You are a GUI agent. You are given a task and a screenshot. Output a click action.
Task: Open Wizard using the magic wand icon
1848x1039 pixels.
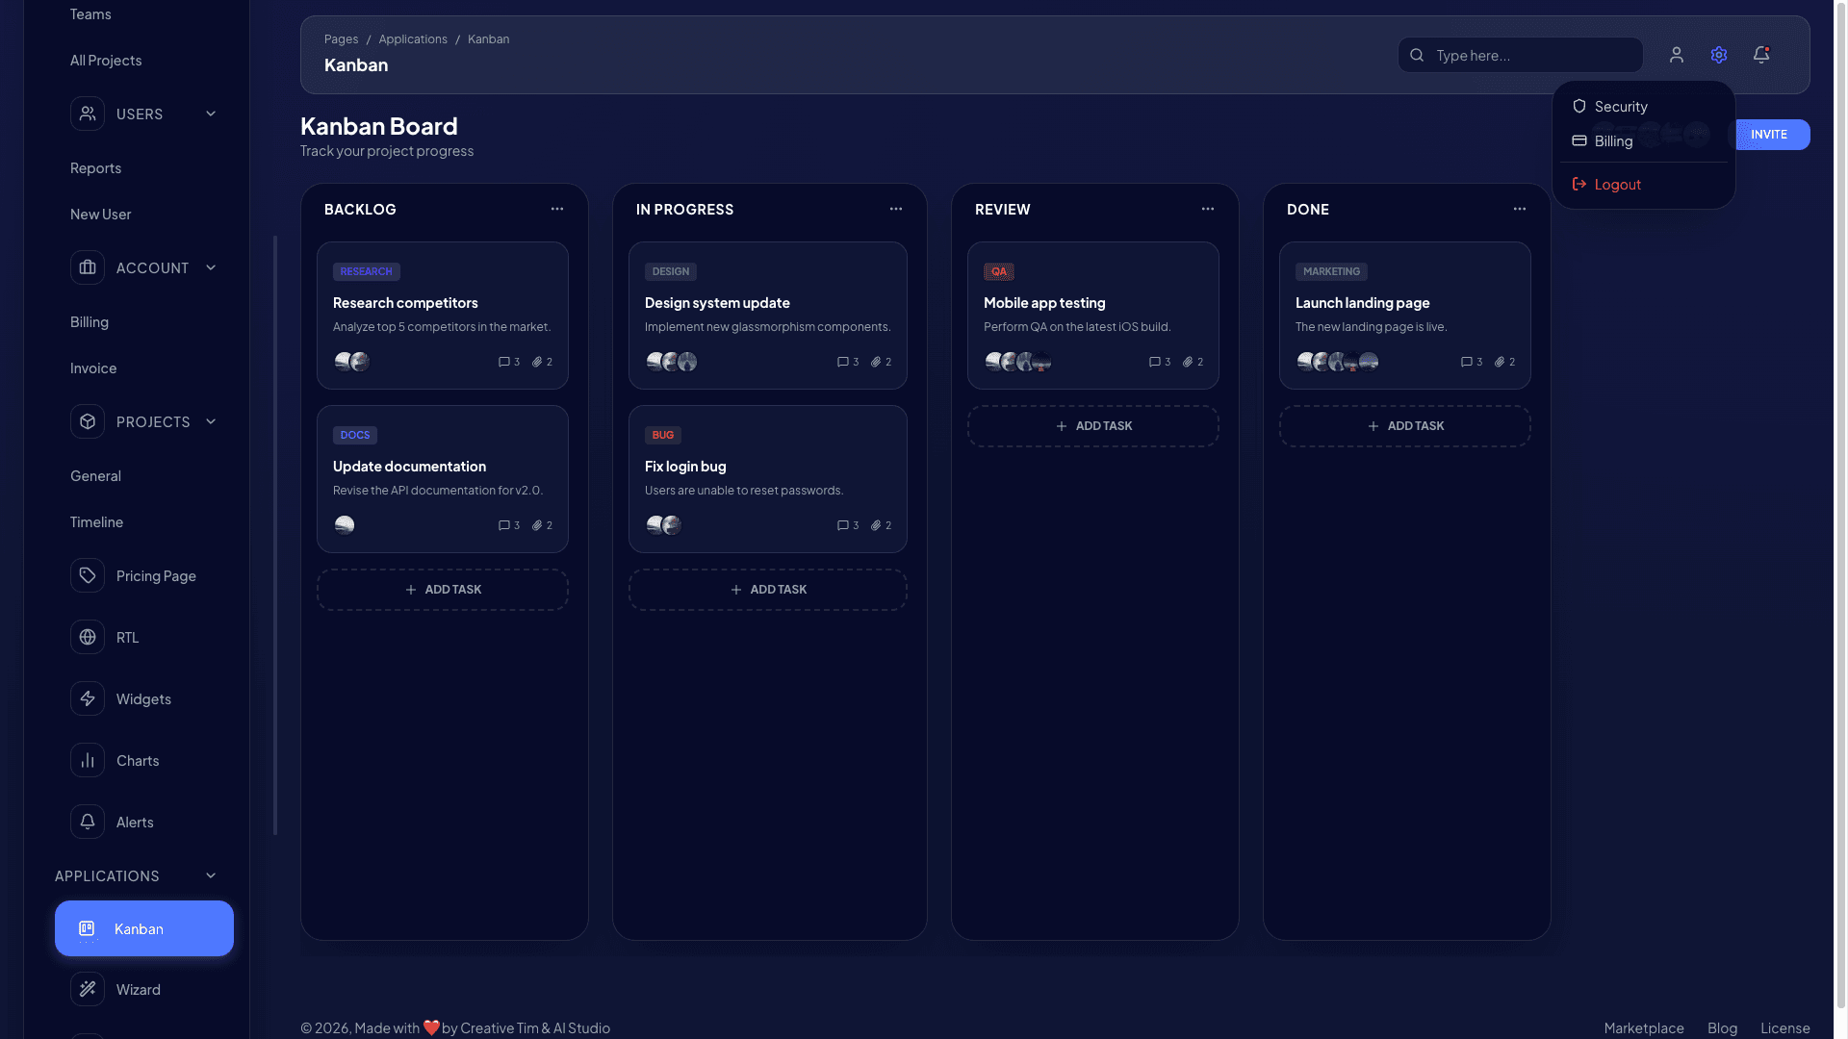click(x=88, y=989)
